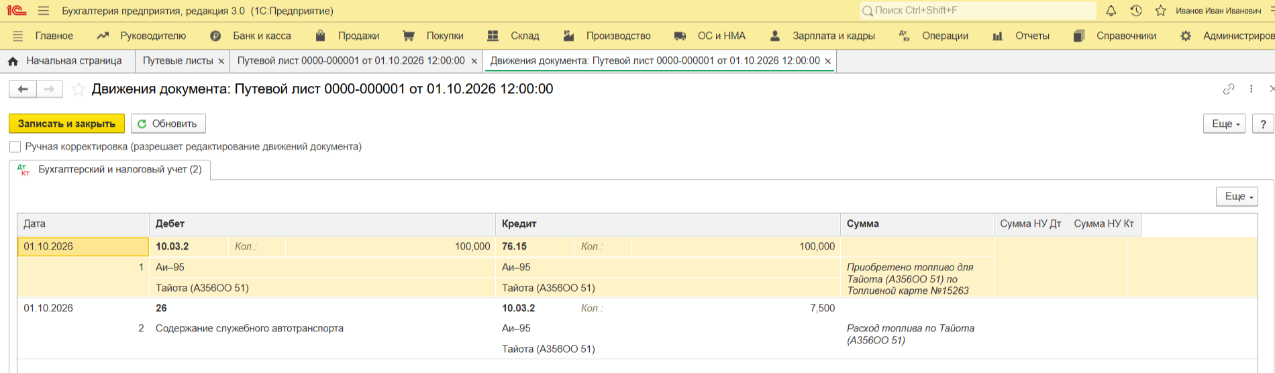Click the Производство factory icon
Viewport: 1275px width, 373px height.
pyautogui.click(x=569, y=36)
